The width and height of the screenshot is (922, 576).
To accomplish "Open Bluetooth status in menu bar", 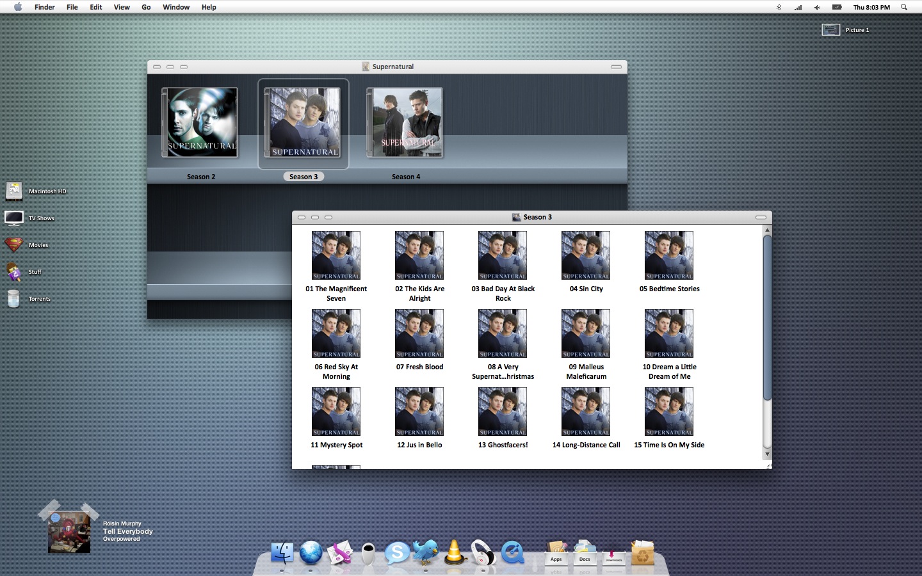I will tap(779, 7).
